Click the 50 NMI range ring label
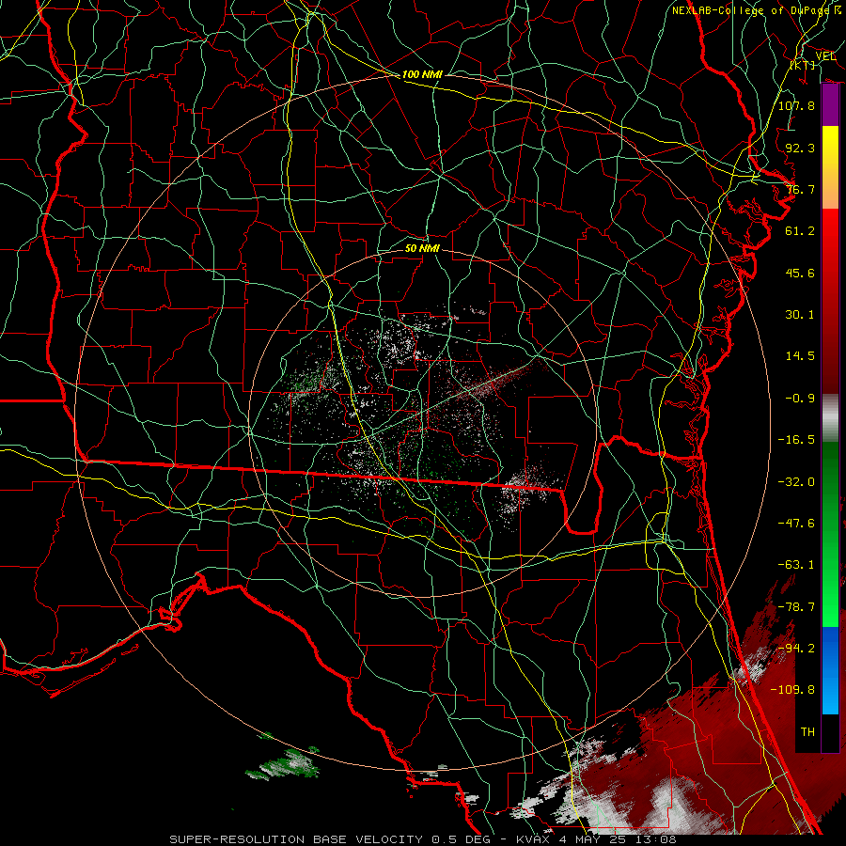 click(x=422, y=249)
